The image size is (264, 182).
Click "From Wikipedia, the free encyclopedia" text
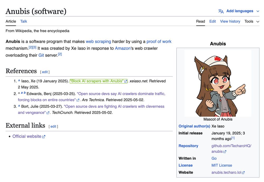(x=37, y=31)
